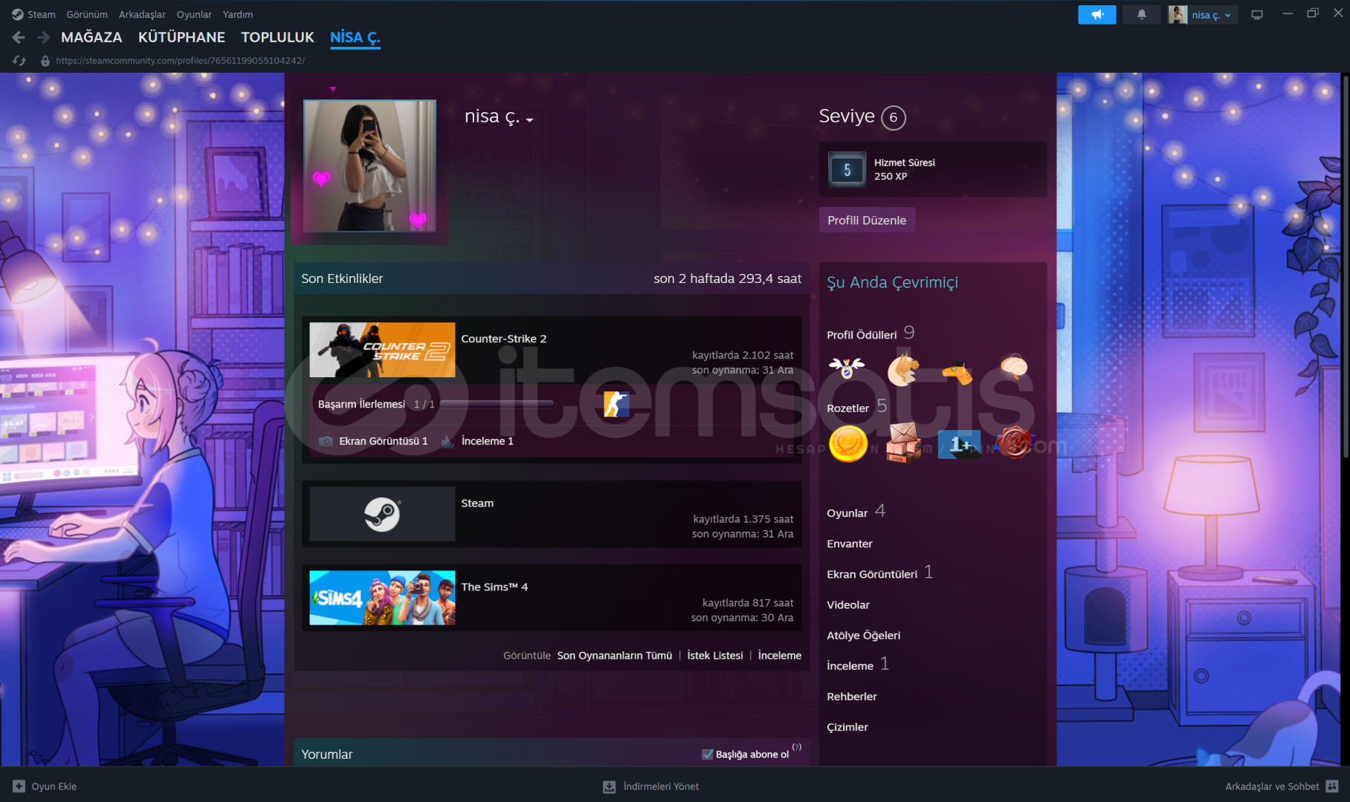Screen dimensions: 1350x802
Task: Click the forward navigation arrow
Action: (x=43, y=37)
